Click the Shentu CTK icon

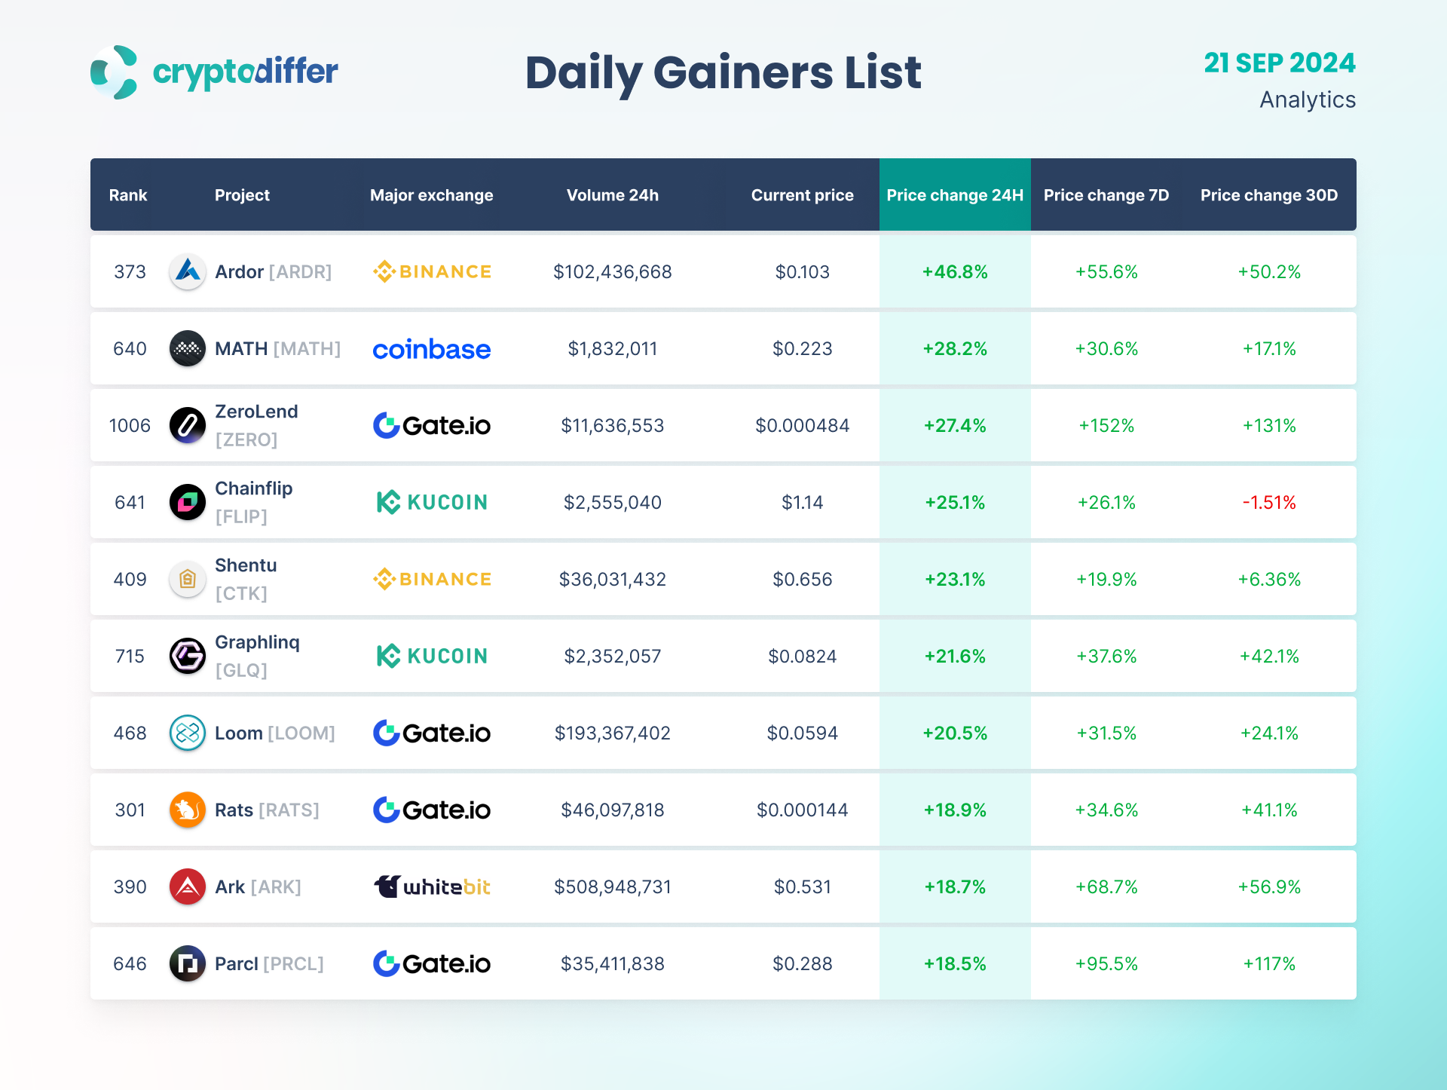188,580
